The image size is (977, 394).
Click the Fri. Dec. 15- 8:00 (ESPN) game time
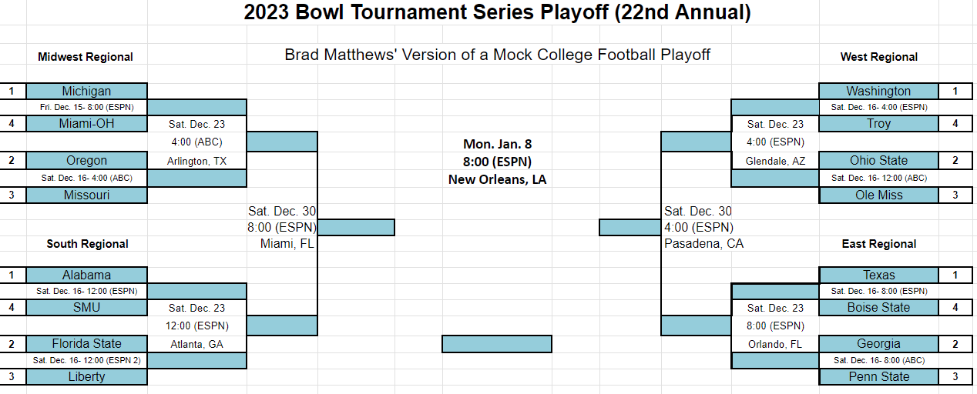(86, 107)
